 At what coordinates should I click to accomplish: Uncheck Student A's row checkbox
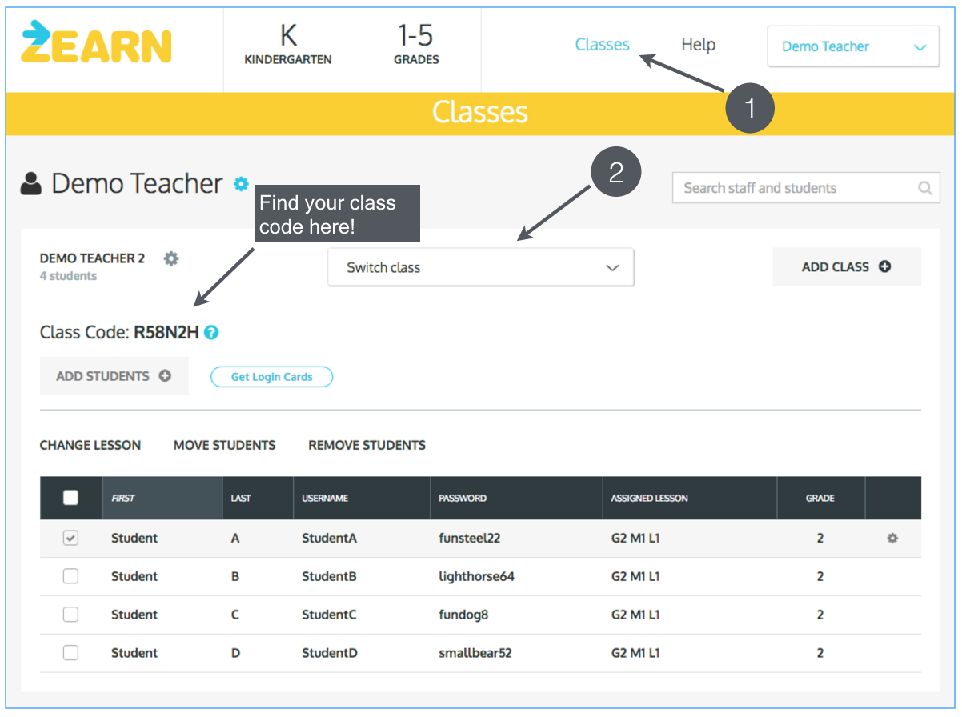click(70, 538)
